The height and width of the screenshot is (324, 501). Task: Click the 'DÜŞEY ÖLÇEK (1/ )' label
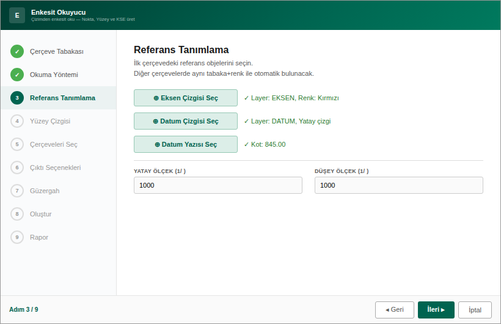click(342, 171)
